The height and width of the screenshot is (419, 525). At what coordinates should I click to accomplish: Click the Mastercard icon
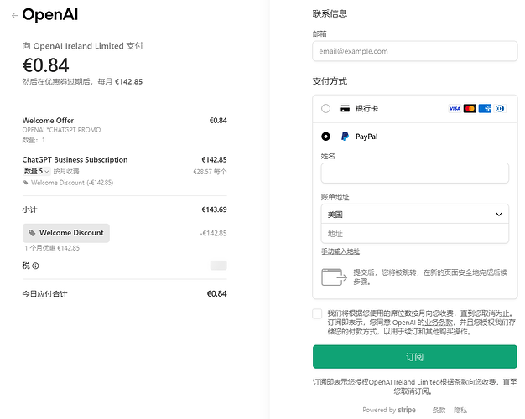pyautogui.click(x=470, y=108)
